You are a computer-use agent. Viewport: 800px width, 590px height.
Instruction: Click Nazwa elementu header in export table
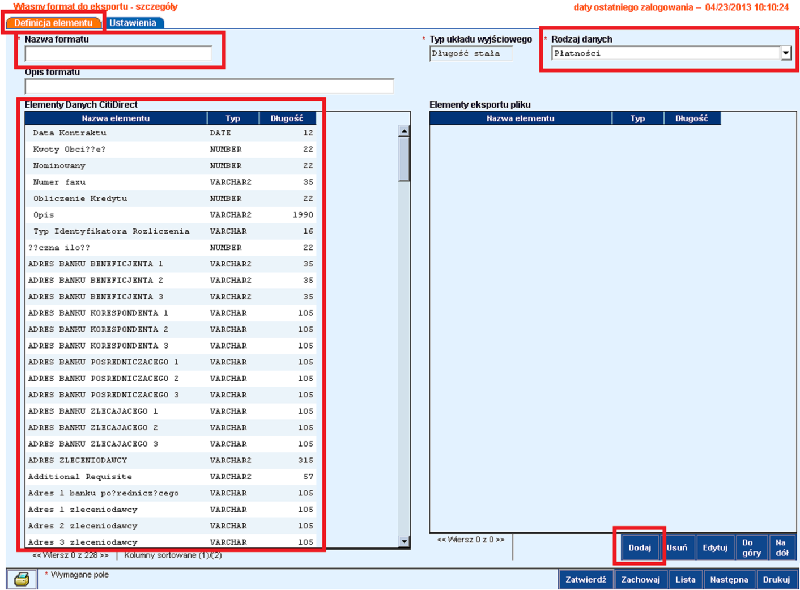[520, 118]
